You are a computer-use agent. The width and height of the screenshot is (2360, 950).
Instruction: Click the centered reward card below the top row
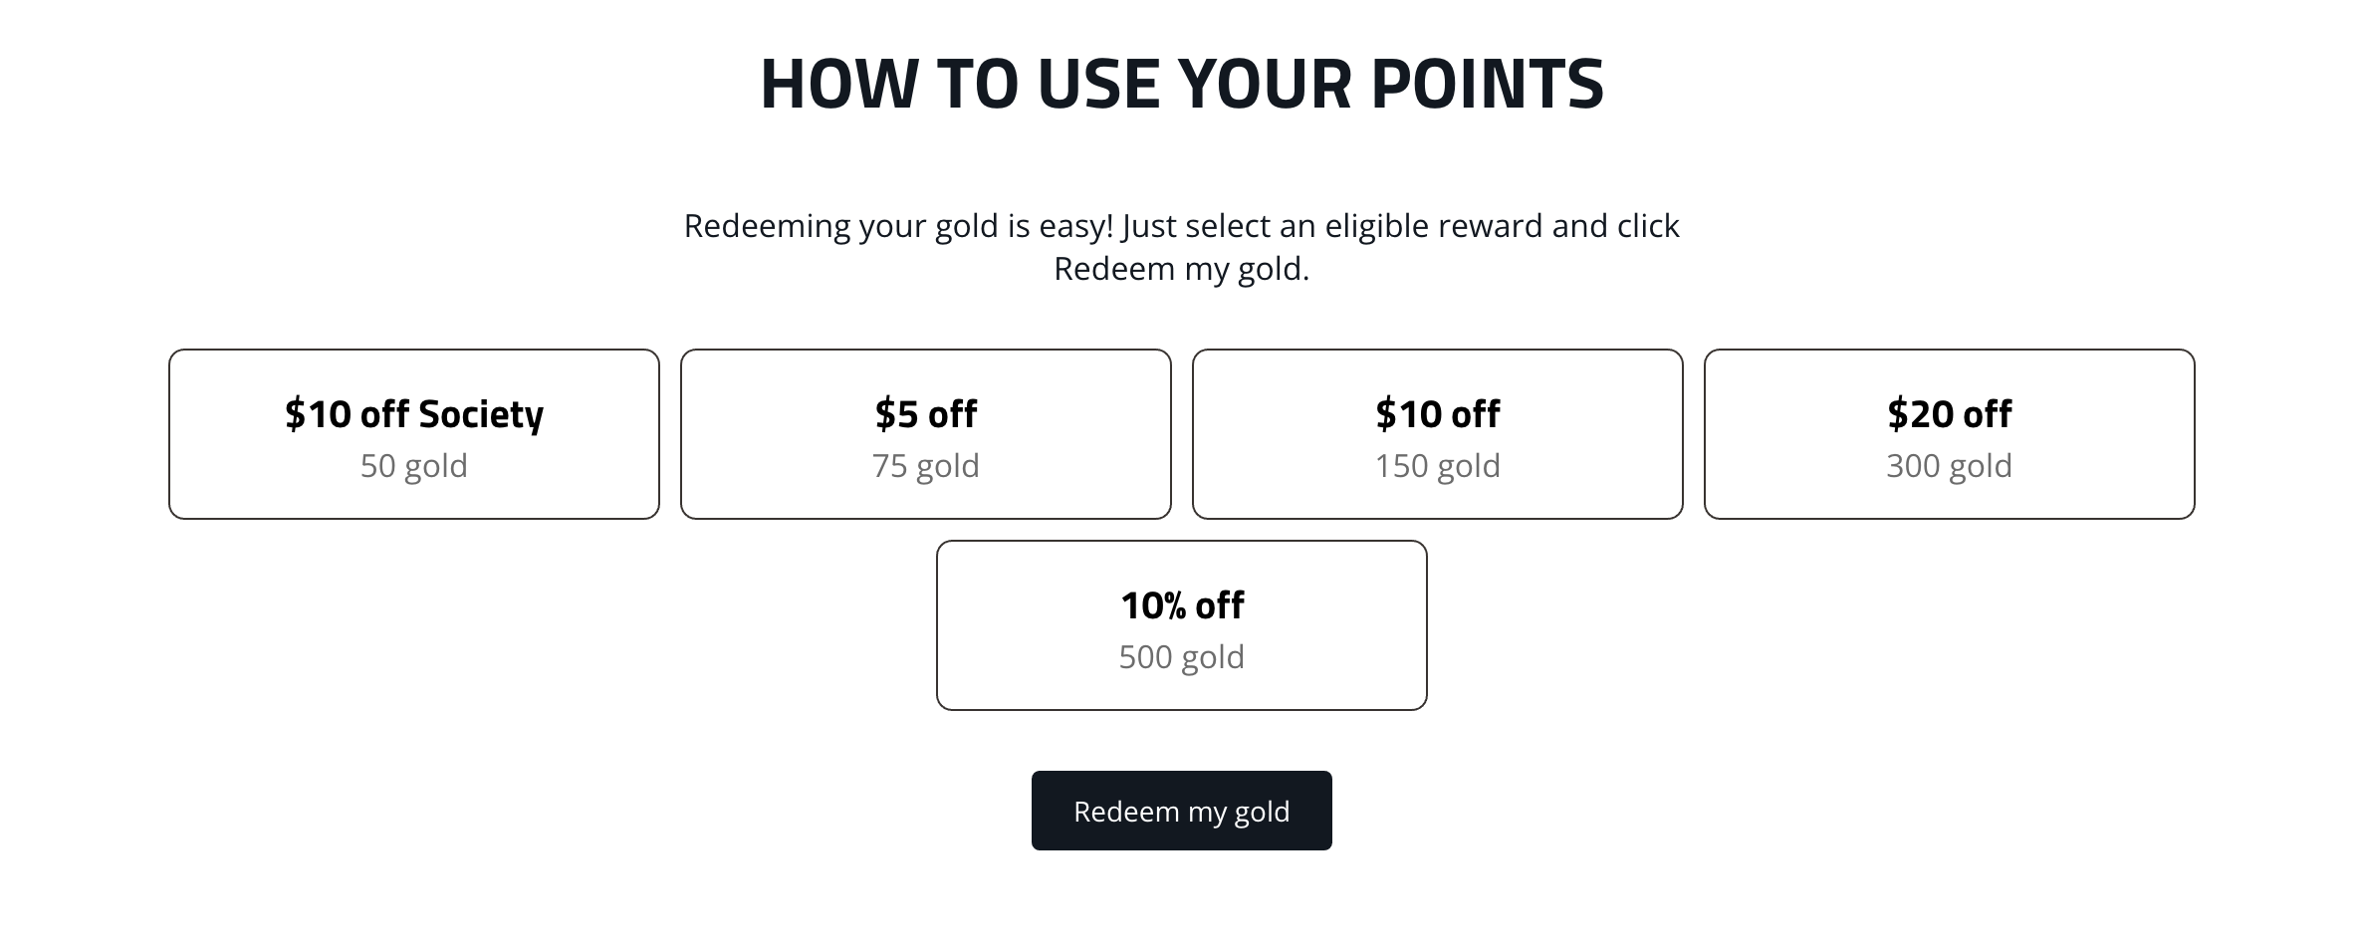pyautogui.click(x=1181, y=623)
